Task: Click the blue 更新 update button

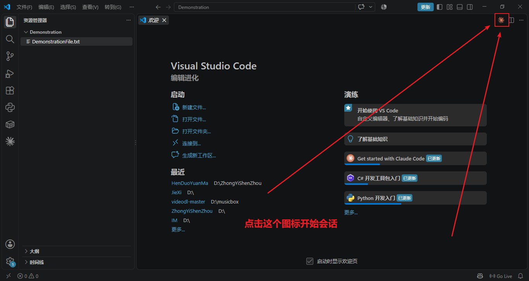Action: (425, 7)
